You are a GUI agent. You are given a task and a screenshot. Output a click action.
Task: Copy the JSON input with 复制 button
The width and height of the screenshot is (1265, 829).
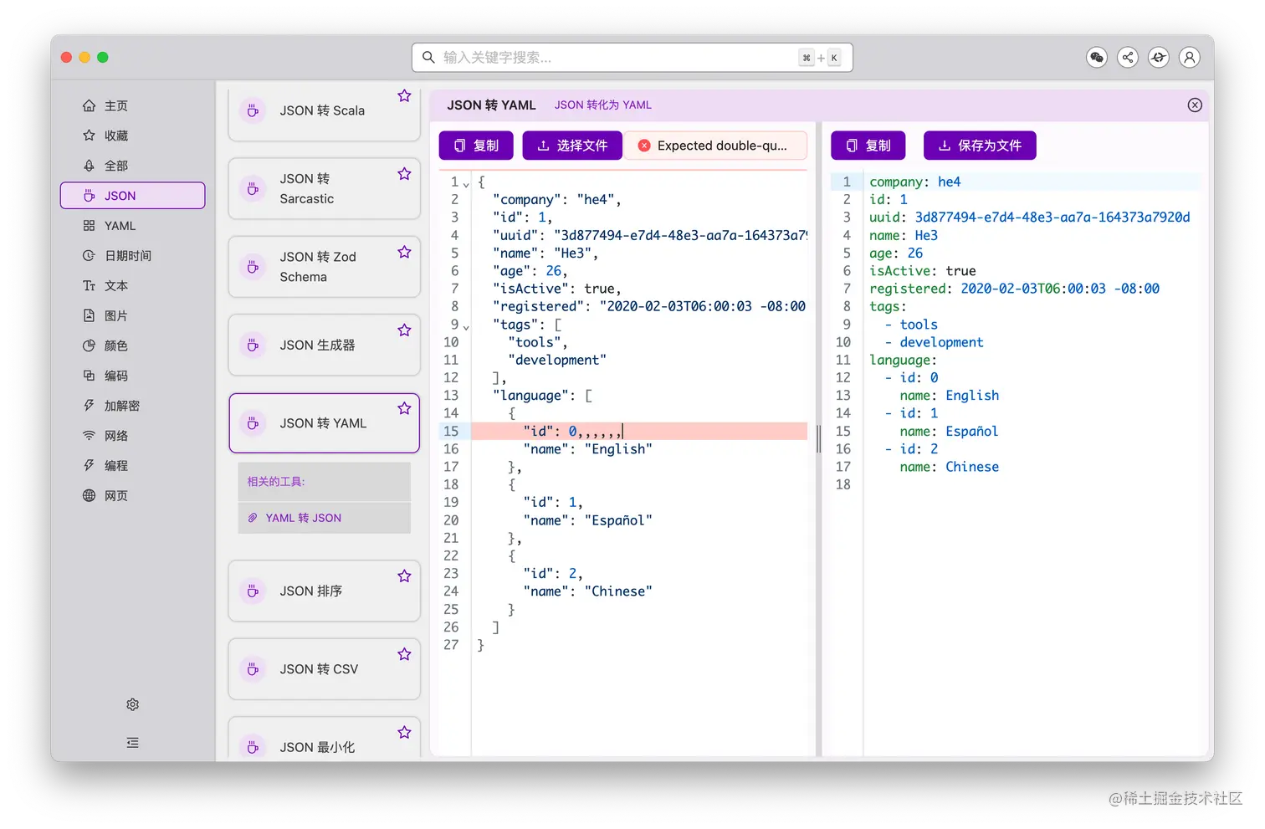pos(476,146)
